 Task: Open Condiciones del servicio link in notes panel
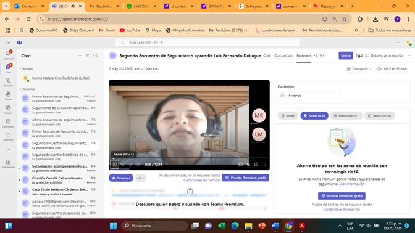pyautogui.click(x=342, y=209)
